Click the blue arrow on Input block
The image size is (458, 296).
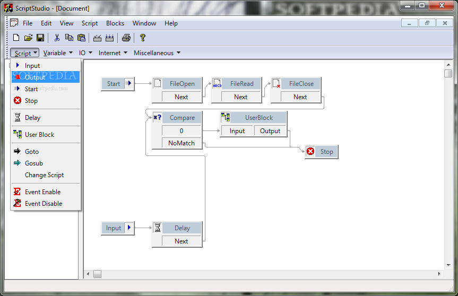click(129, 228)
